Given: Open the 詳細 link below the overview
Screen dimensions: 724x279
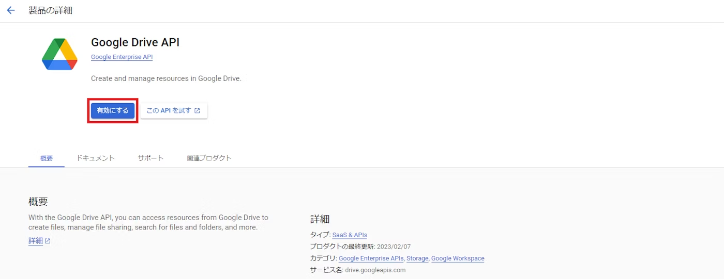Looking at the screenshot, I should (36, 241).
